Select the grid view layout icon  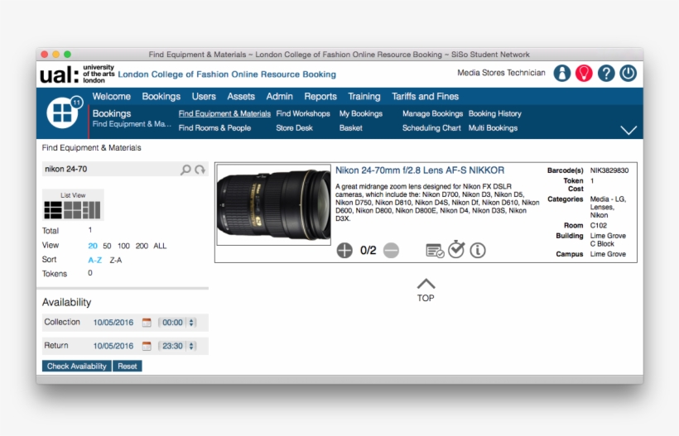tap(72, 210)
